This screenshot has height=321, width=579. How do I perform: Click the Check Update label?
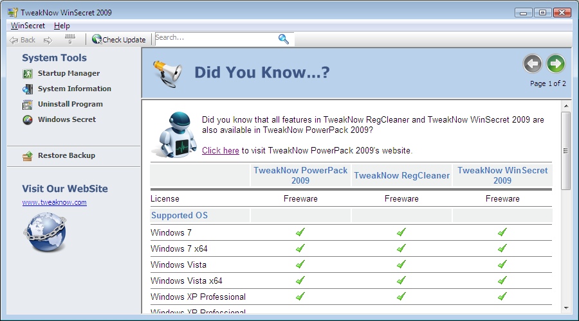(x=124, y=40)
